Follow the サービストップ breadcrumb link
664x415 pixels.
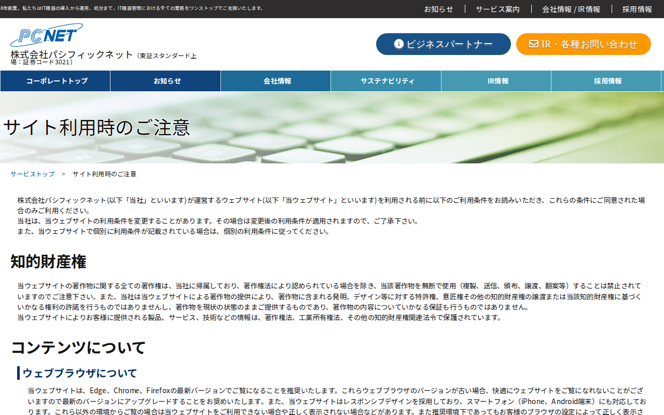pos(32,174)
